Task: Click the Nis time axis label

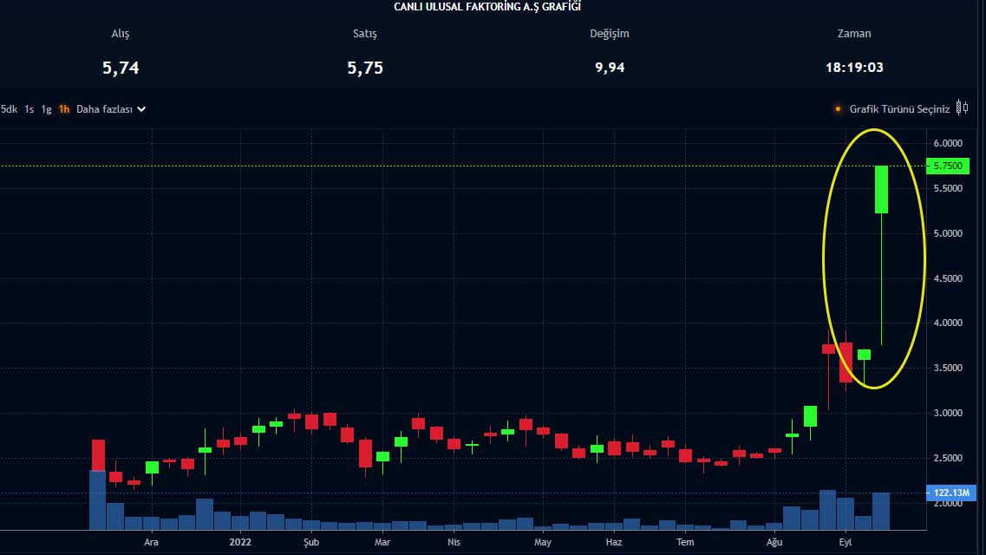Action: (454, 542)
